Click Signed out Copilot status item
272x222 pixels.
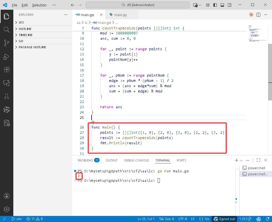point(224,219)
